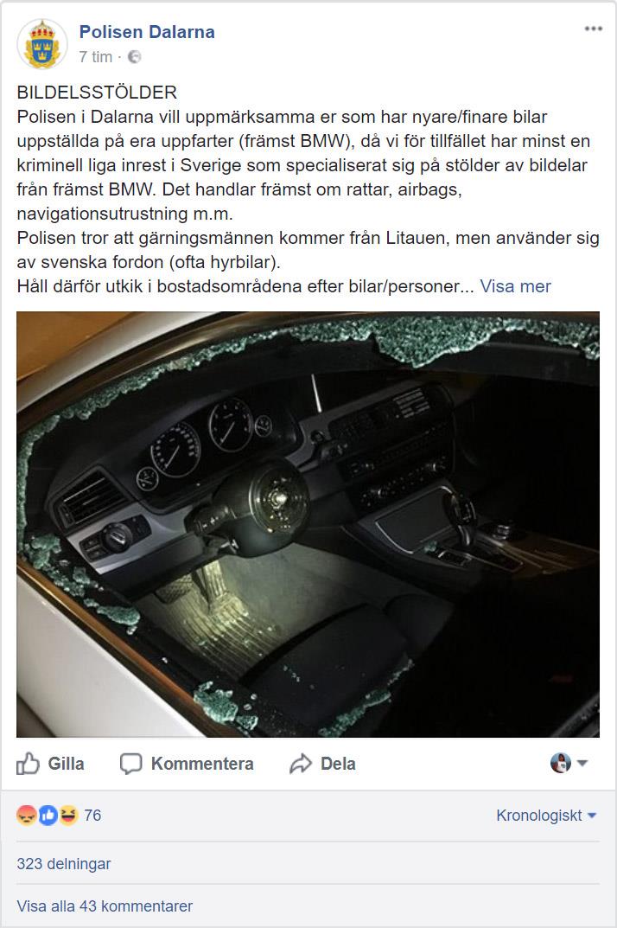Open the Polisen Dalarna page name link
This screenshot has height=928, width=617.
coord(147,32)
